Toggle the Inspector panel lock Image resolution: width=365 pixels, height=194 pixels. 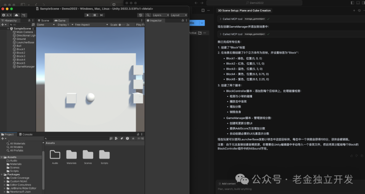point(183,21)
